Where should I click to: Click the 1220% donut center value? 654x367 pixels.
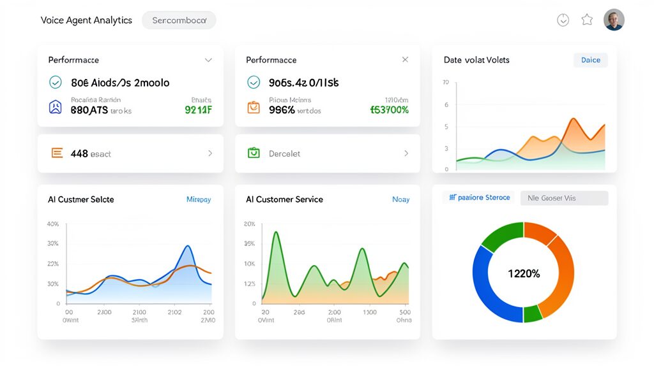click(524, 273)
